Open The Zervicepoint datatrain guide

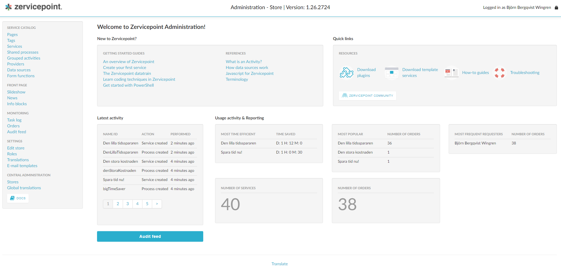coord(127,73)
